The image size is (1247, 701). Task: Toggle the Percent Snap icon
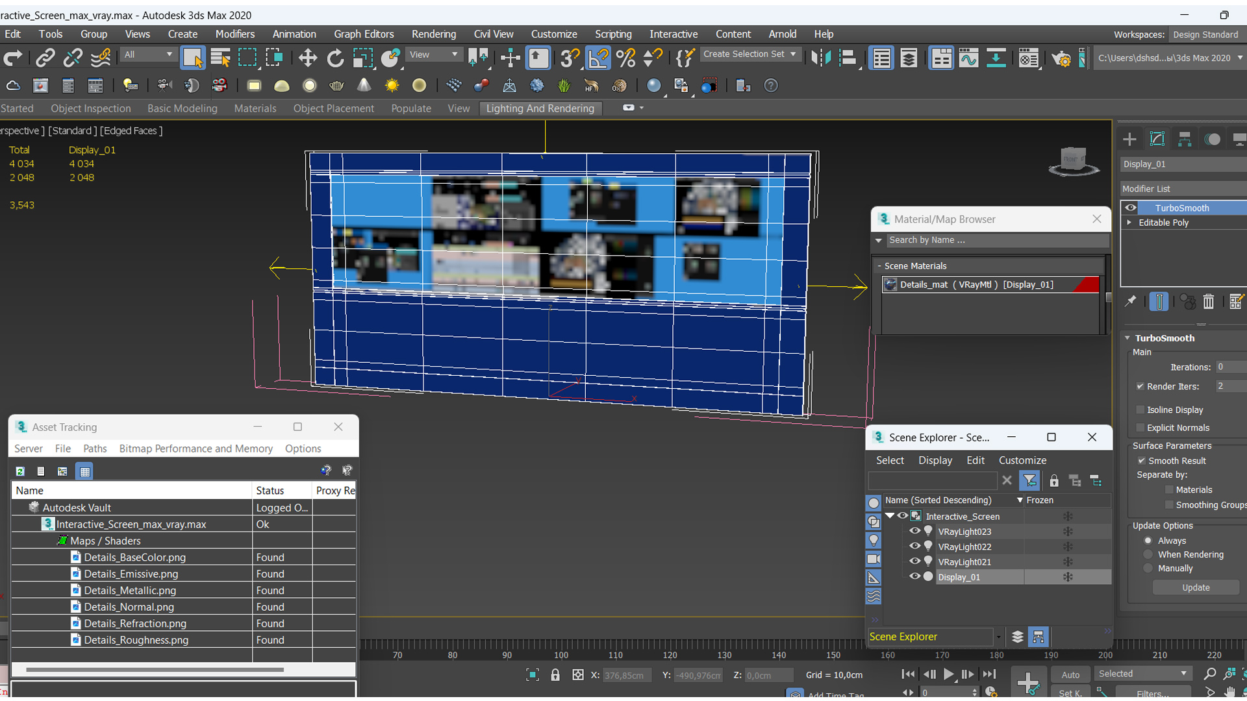(x=625, y=58)
